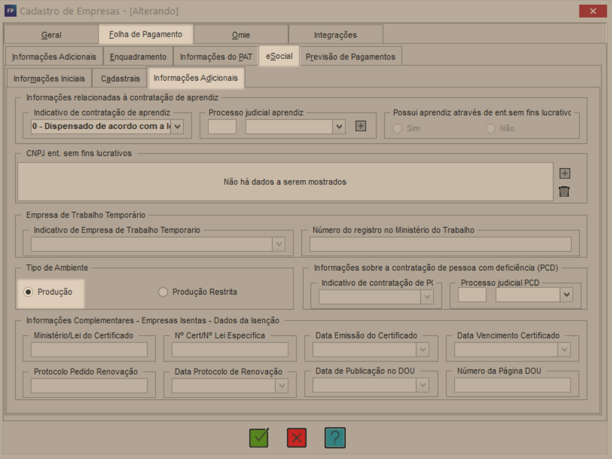Viewport: 612px width, 459px height.
Task: Delete CNPJ entry using trash icon
Action: tap(564, 192)
